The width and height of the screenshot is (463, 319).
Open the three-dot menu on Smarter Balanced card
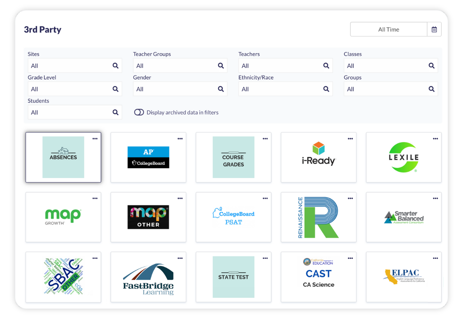(x=435, y=198)
